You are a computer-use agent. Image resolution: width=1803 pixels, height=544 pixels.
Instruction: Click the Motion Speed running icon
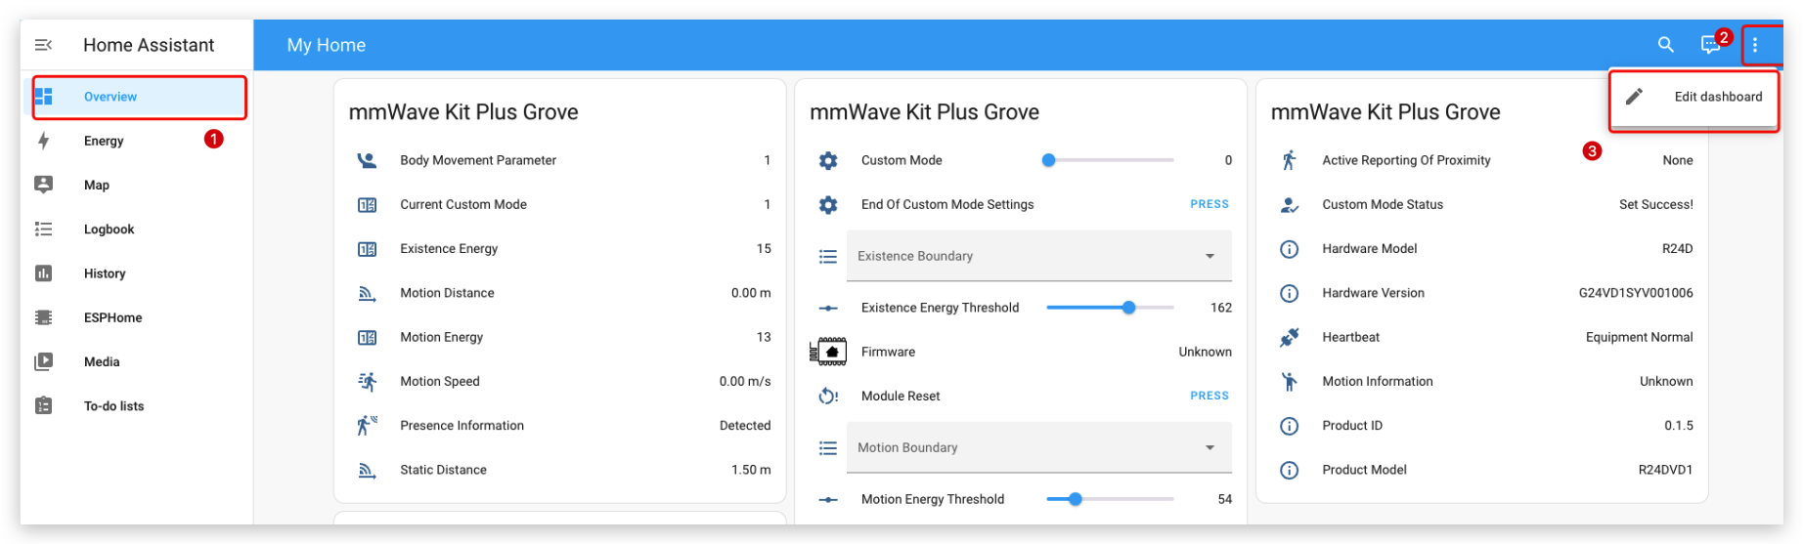(x=367, y=381)
